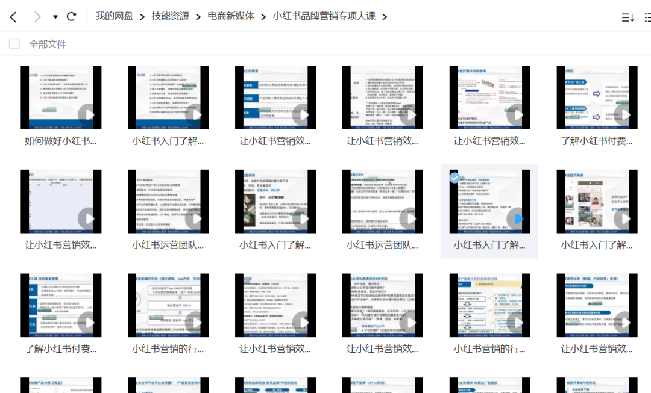Open 小红书营销的行 thumbnail with yellow flowchart boxes
The width and height of the screenshot is (651, 393).
tap(490, 305)
